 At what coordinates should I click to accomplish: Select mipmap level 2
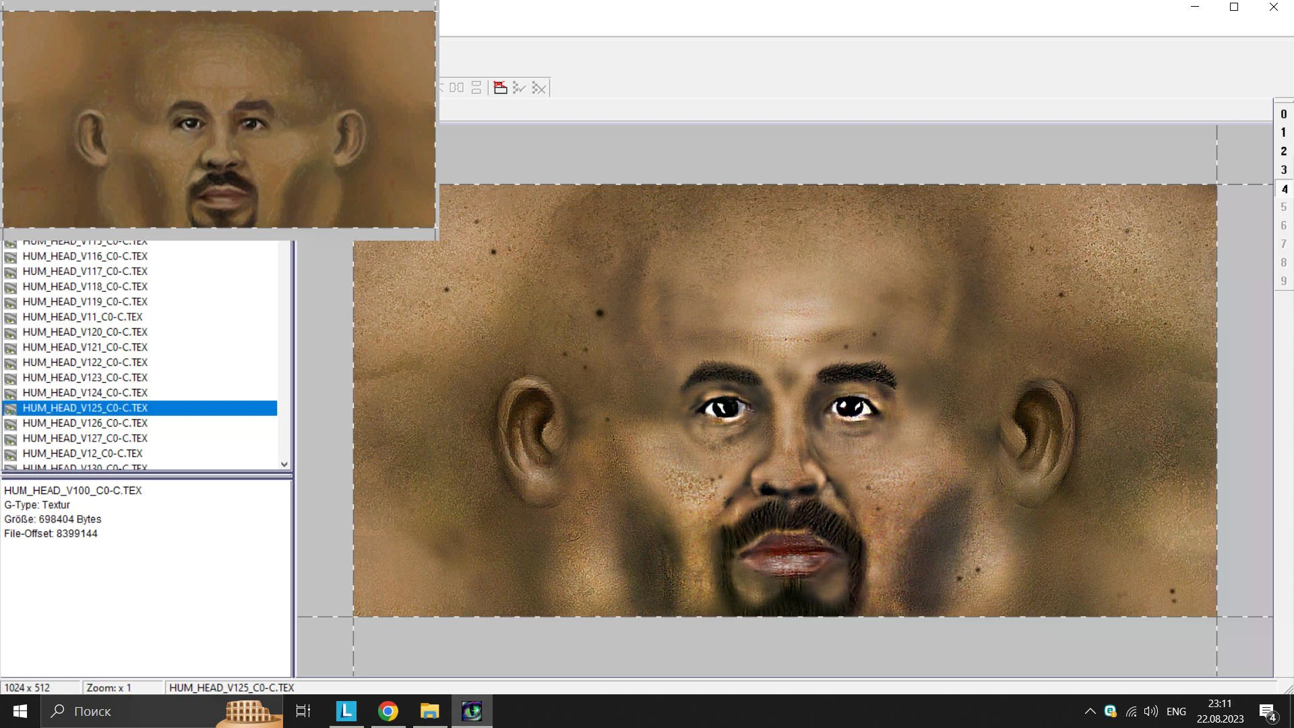[1283, 152]
